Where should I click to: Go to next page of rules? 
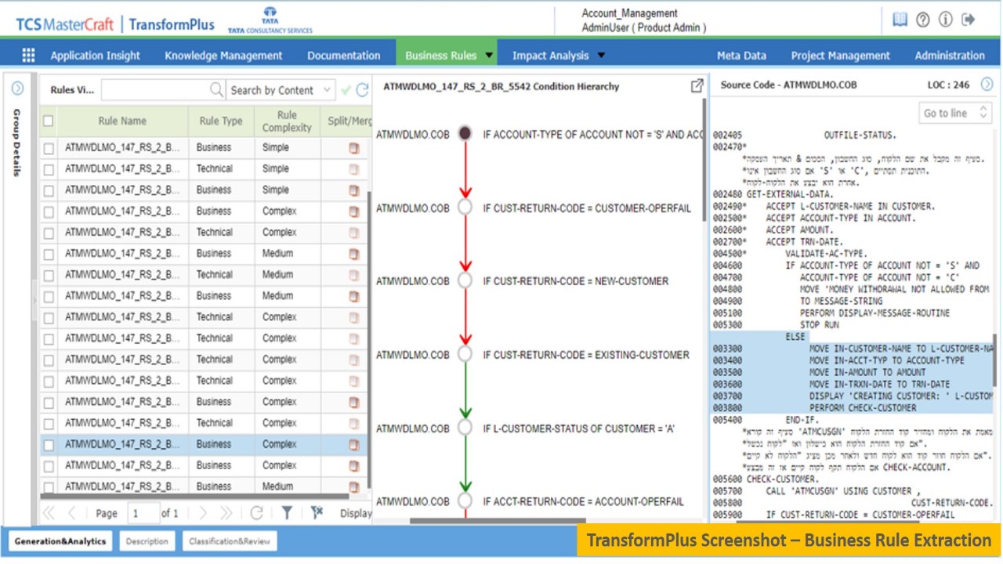[x=203, y=513]
